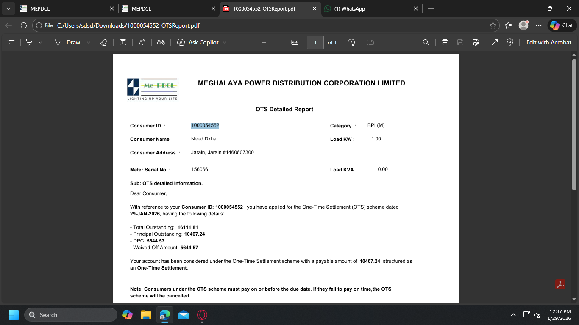Screen dimensions: 579x325
Task: Open Copilot Chat sidebar
Action: (x=562, y=25)
